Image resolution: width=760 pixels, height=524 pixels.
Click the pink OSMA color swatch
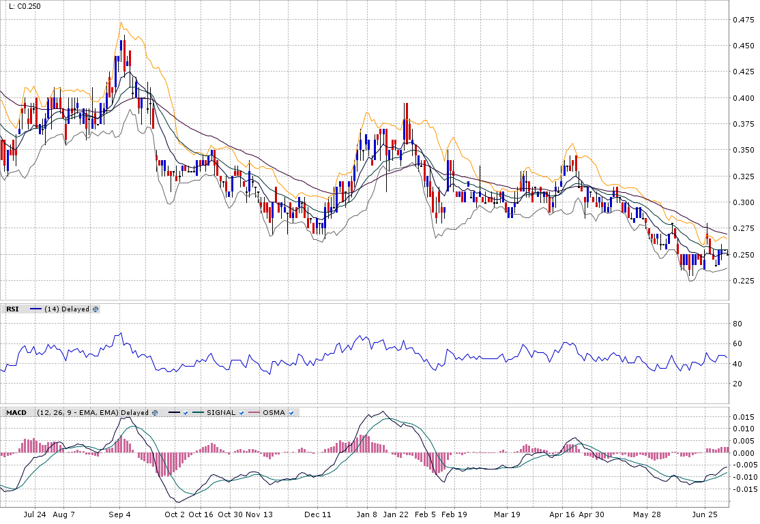[x=254, y=413]
